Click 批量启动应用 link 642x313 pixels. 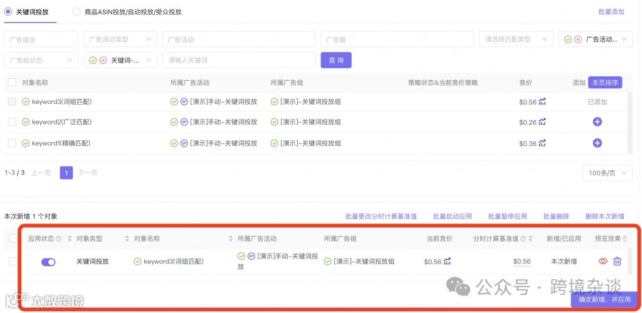click(x=453, y=216)
